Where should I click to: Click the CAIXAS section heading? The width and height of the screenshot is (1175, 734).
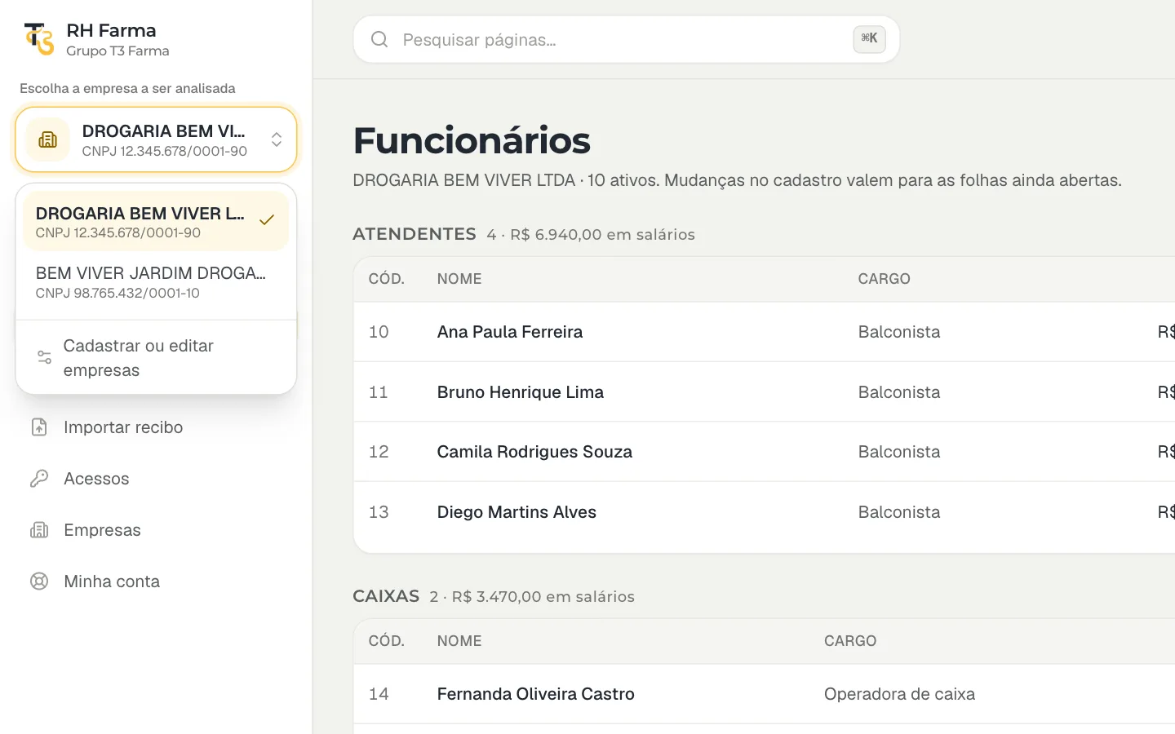point(386,596)
